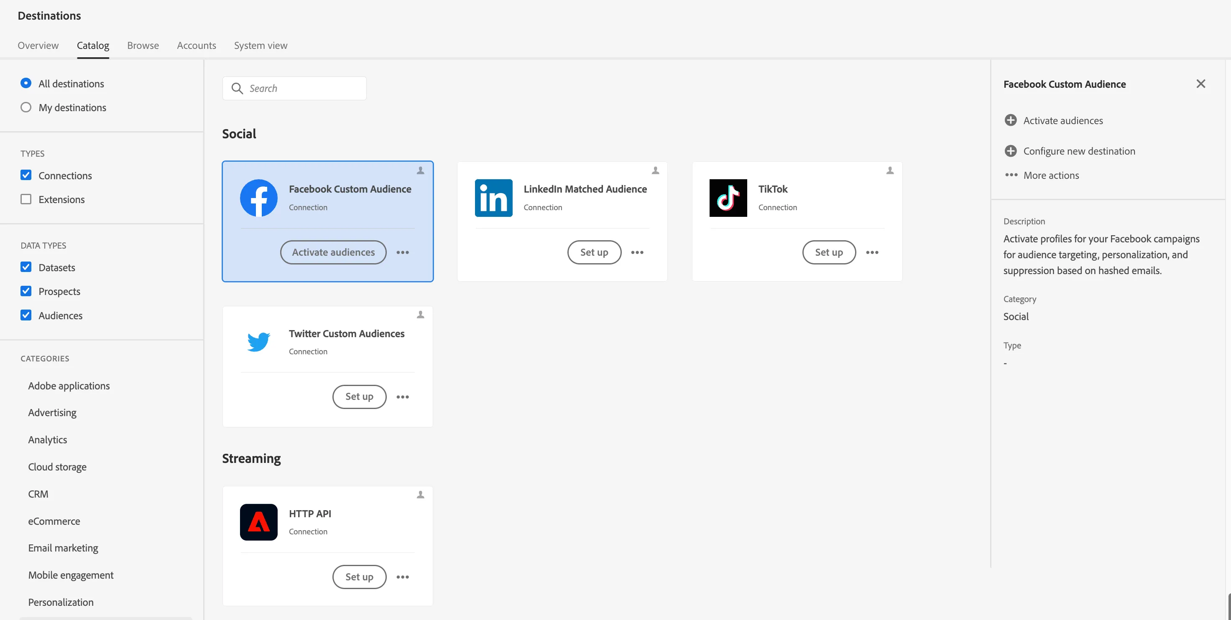Switch to the Overview tab
The width and height of the screenshot is (1231, 620).
(38, 46)
